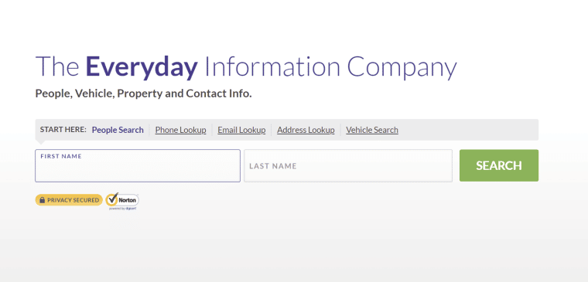This screenshot has width=588, height=282.
Task: Click the START HERE label
Action: (63, 130)
